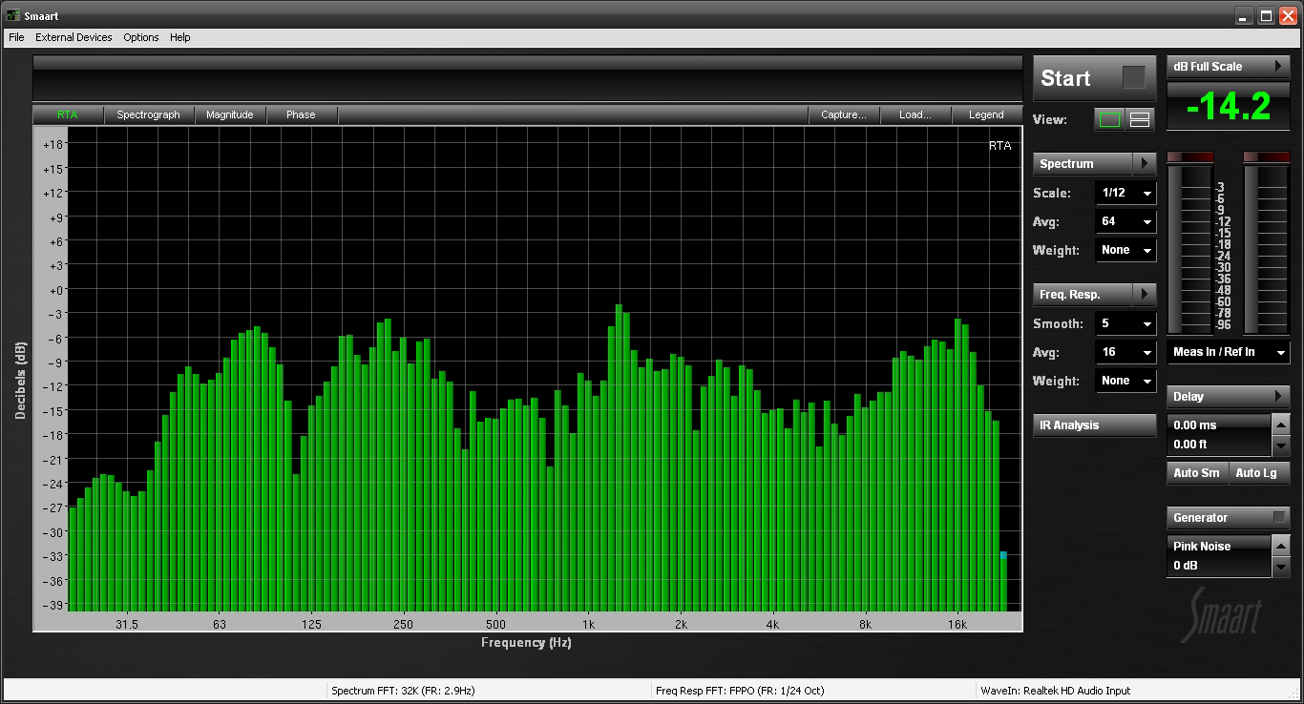The height and width of the screenshot is (704, 1304).
Task: Click the Smaart title bar app icon
Action: pyautogui.click(x=12, y=15)
